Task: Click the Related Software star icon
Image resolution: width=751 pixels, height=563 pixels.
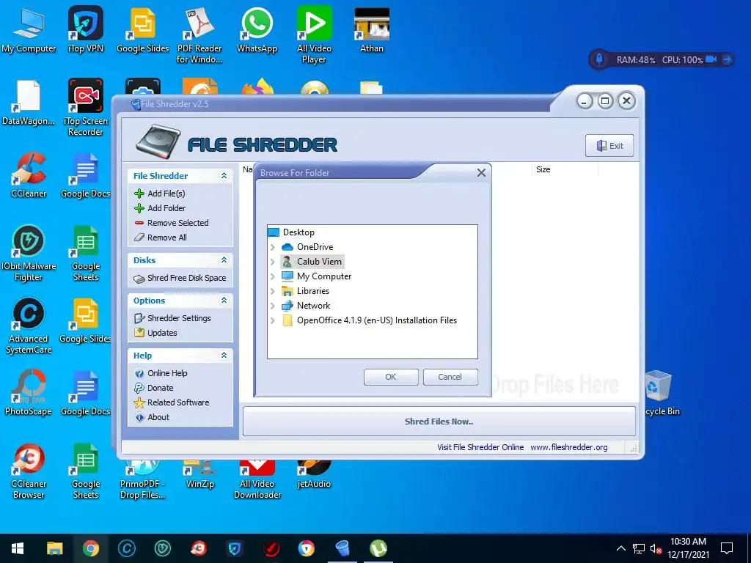Action: click(x=139, y=402)
